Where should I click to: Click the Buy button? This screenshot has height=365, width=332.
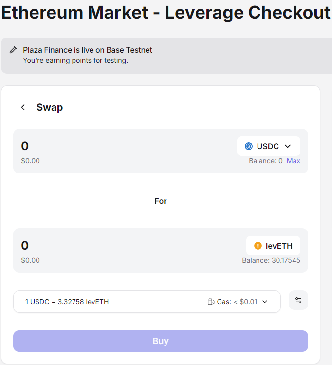(x=161, y=341)
